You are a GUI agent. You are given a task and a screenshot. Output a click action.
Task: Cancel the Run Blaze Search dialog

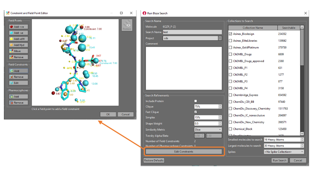tap(298, 160)
